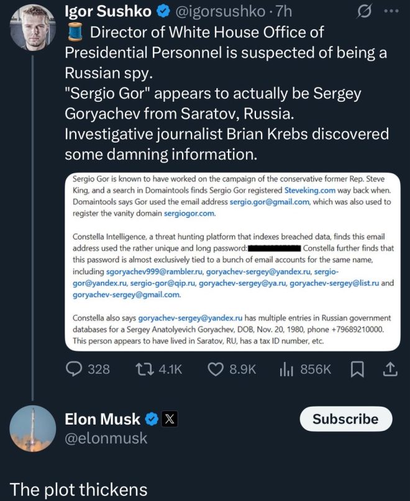This screenshot has width=410, height=501.
Task: Subscribe to Elon Musk
Action: coord(346,419)
